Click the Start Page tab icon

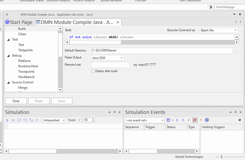point(7,22)
